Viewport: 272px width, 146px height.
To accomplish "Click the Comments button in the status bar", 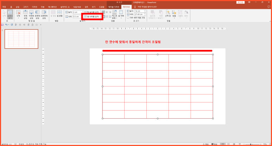I will tap(214, 144).
